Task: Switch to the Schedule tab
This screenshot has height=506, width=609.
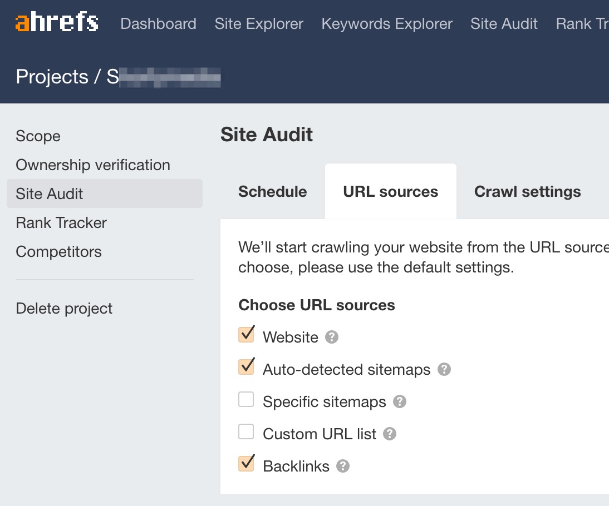Action: (273, 192)
